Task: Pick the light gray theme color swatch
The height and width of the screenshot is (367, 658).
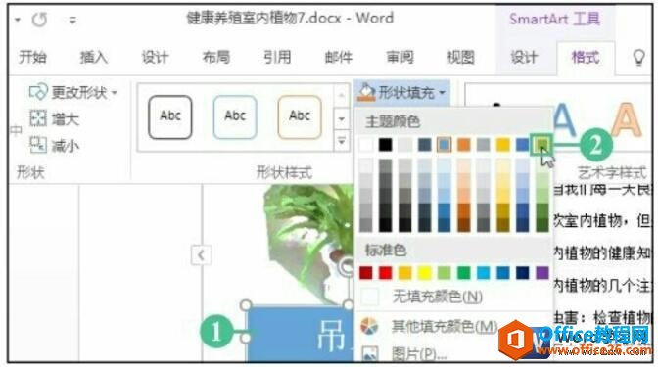Action: click(405, 145)
